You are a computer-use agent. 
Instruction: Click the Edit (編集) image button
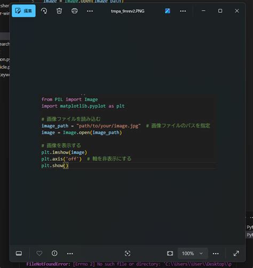[23, 11]
